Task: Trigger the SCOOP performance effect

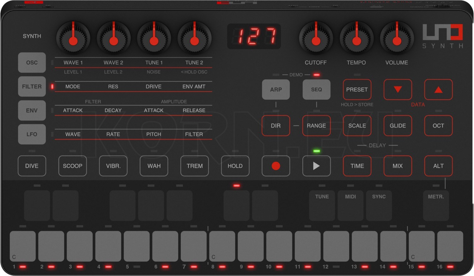Action: (x=72, y=166)
